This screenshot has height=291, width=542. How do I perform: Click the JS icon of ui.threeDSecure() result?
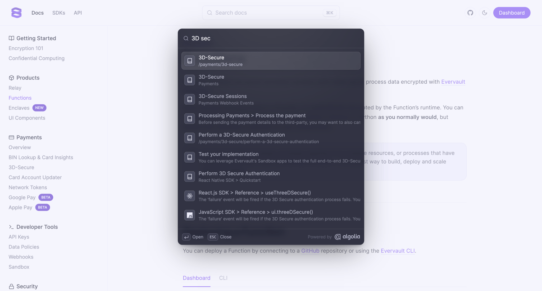(x=190, y=215)
